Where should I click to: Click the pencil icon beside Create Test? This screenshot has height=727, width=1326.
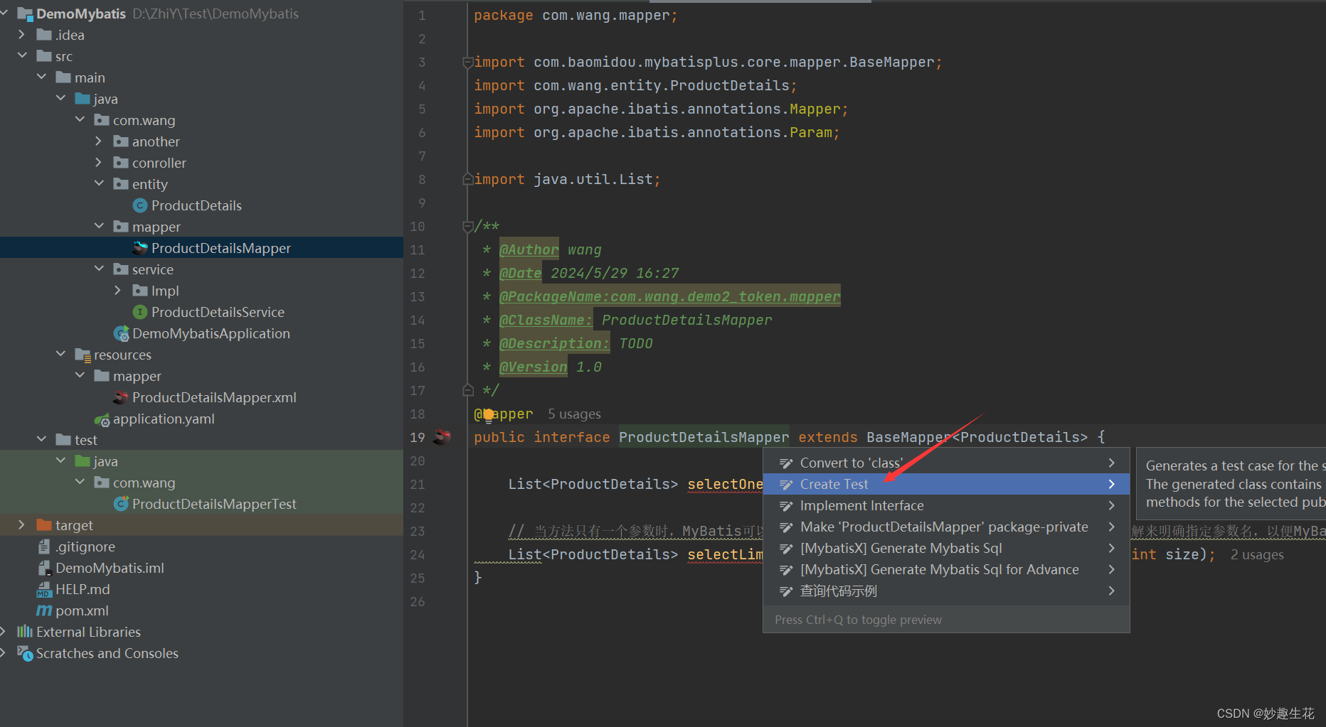coord(786,485)
